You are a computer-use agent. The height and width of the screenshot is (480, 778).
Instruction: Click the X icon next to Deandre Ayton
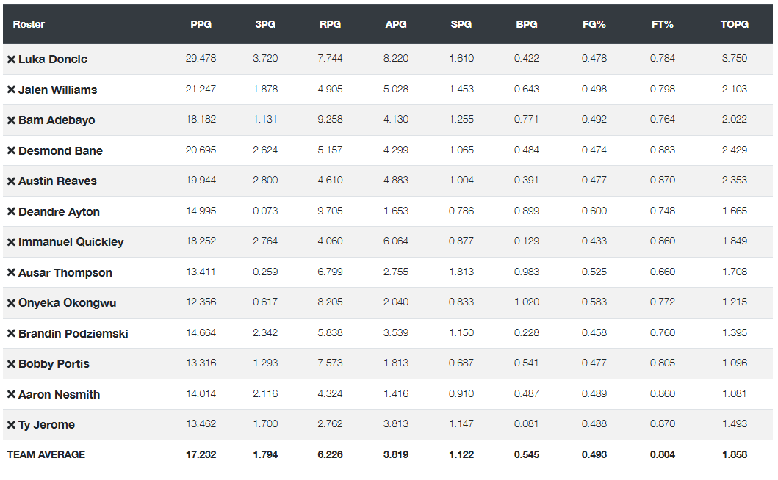tap(11, 211)
